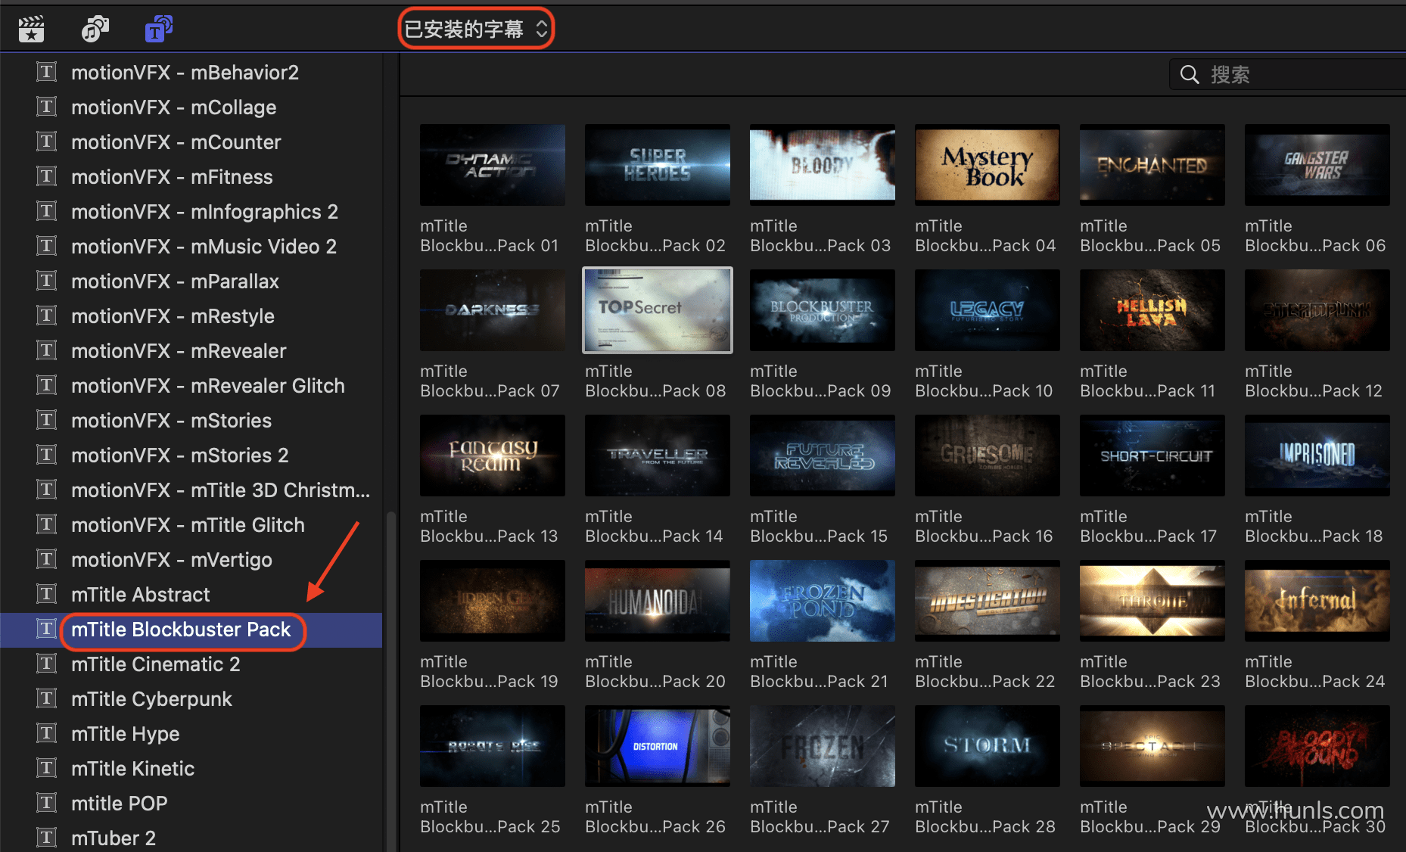Viewport: 1406px width, 852px height.
Task: Select Blockbuster Production thumbnail Pack 09
Action: pos(823,310)
